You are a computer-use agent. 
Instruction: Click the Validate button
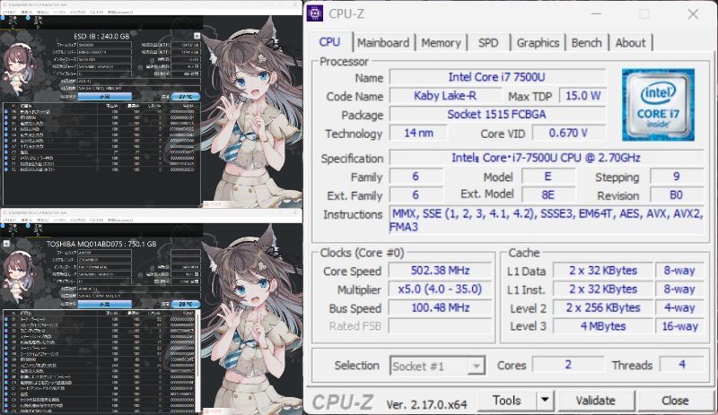tap(596, 401)
